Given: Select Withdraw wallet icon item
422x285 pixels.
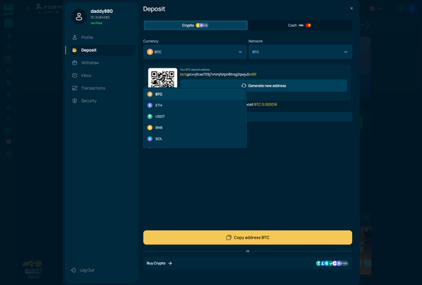Looking at the screenshot, I should (75, 63).
